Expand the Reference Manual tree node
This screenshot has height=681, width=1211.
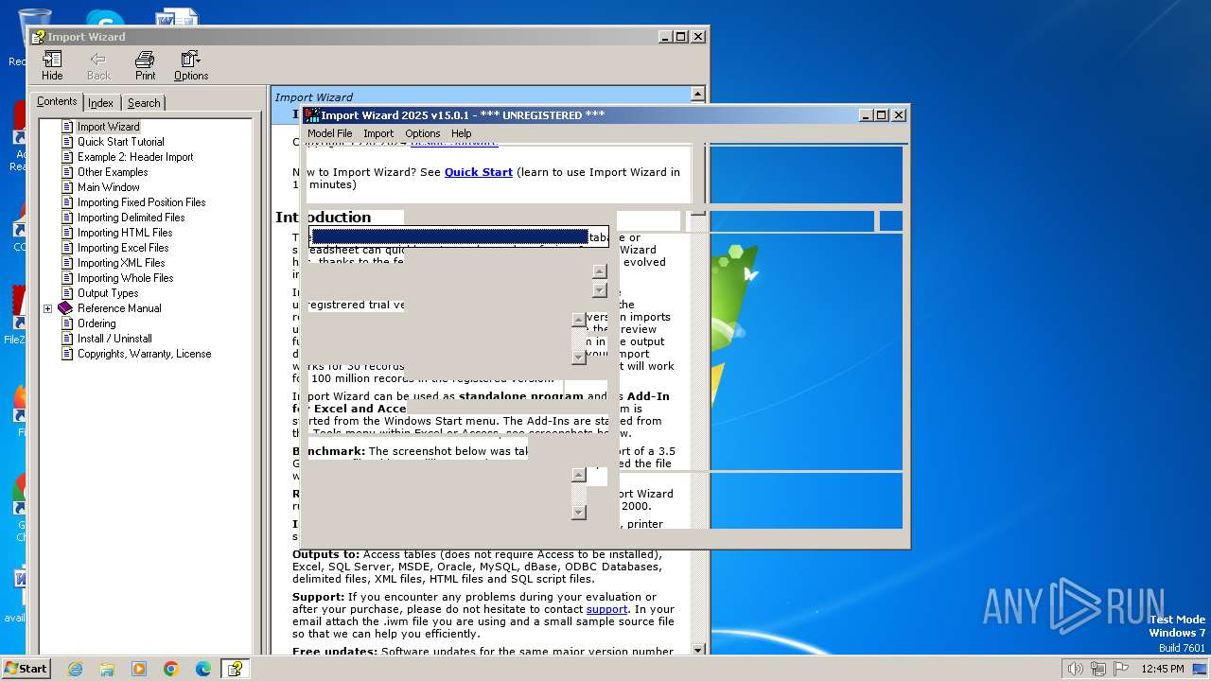click(47, 308)
